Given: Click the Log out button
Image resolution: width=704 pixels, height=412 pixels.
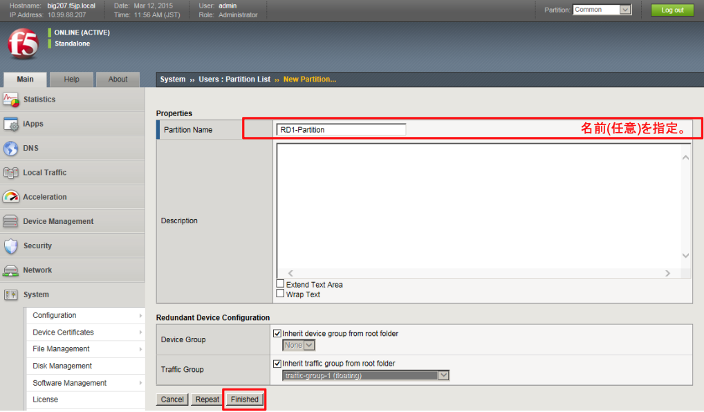Looking at the screenshot, I should click(672, 10).
